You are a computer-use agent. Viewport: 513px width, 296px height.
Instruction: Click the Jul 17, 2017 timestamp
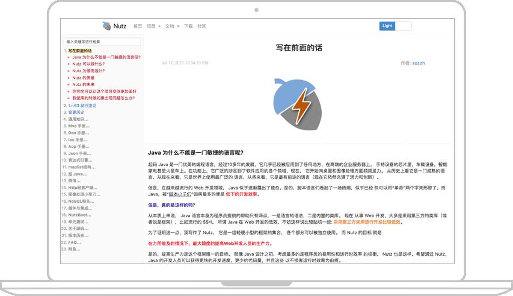[185, 63]
